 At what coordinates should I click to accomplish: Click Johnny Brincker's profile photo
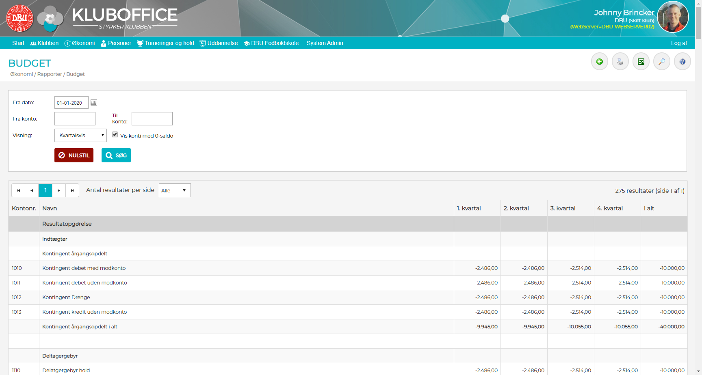pyautogui.click(x=673, y=17)
